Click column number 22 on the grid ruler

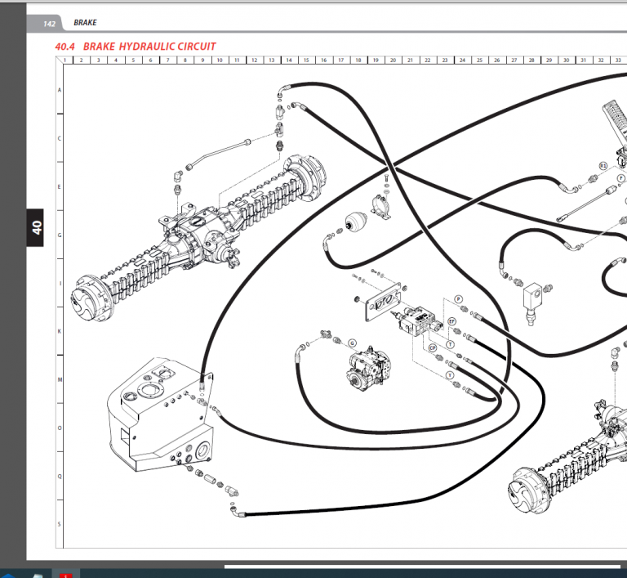pos(428,60)
